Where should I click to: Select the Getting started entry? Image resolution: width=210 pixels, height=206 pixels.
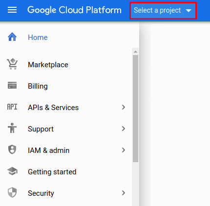tap(52, 172)
